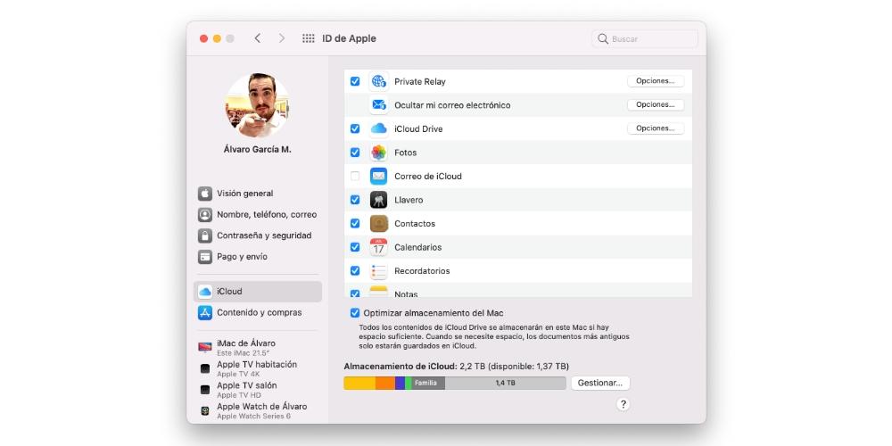Open Contraseña y seguridad section

point(258,235)
